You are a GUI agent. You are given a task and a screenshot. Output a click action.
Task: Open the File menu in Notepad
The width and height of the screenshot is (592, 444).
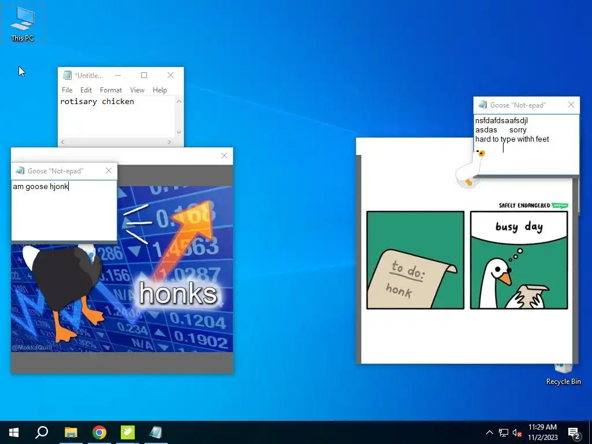click(x=67, y=90)
